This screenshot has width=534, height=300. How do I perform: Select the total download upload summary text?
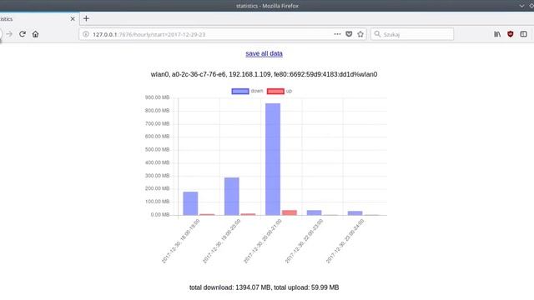tap(264, 287)
